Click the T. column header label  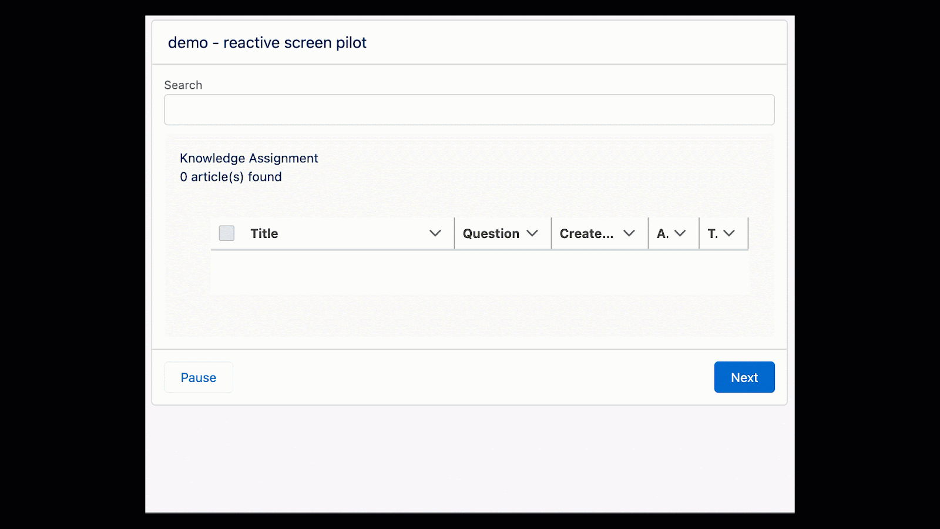(x=712, y=233)
